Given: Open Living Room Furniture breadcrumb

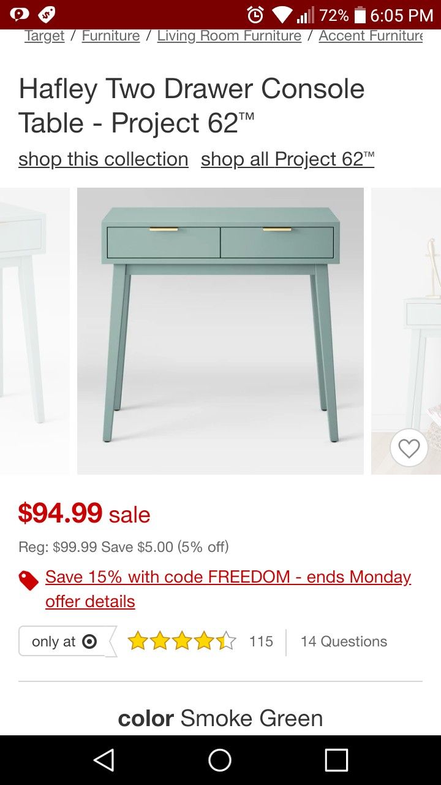Looking at the screenshot, I should point(229,36).
